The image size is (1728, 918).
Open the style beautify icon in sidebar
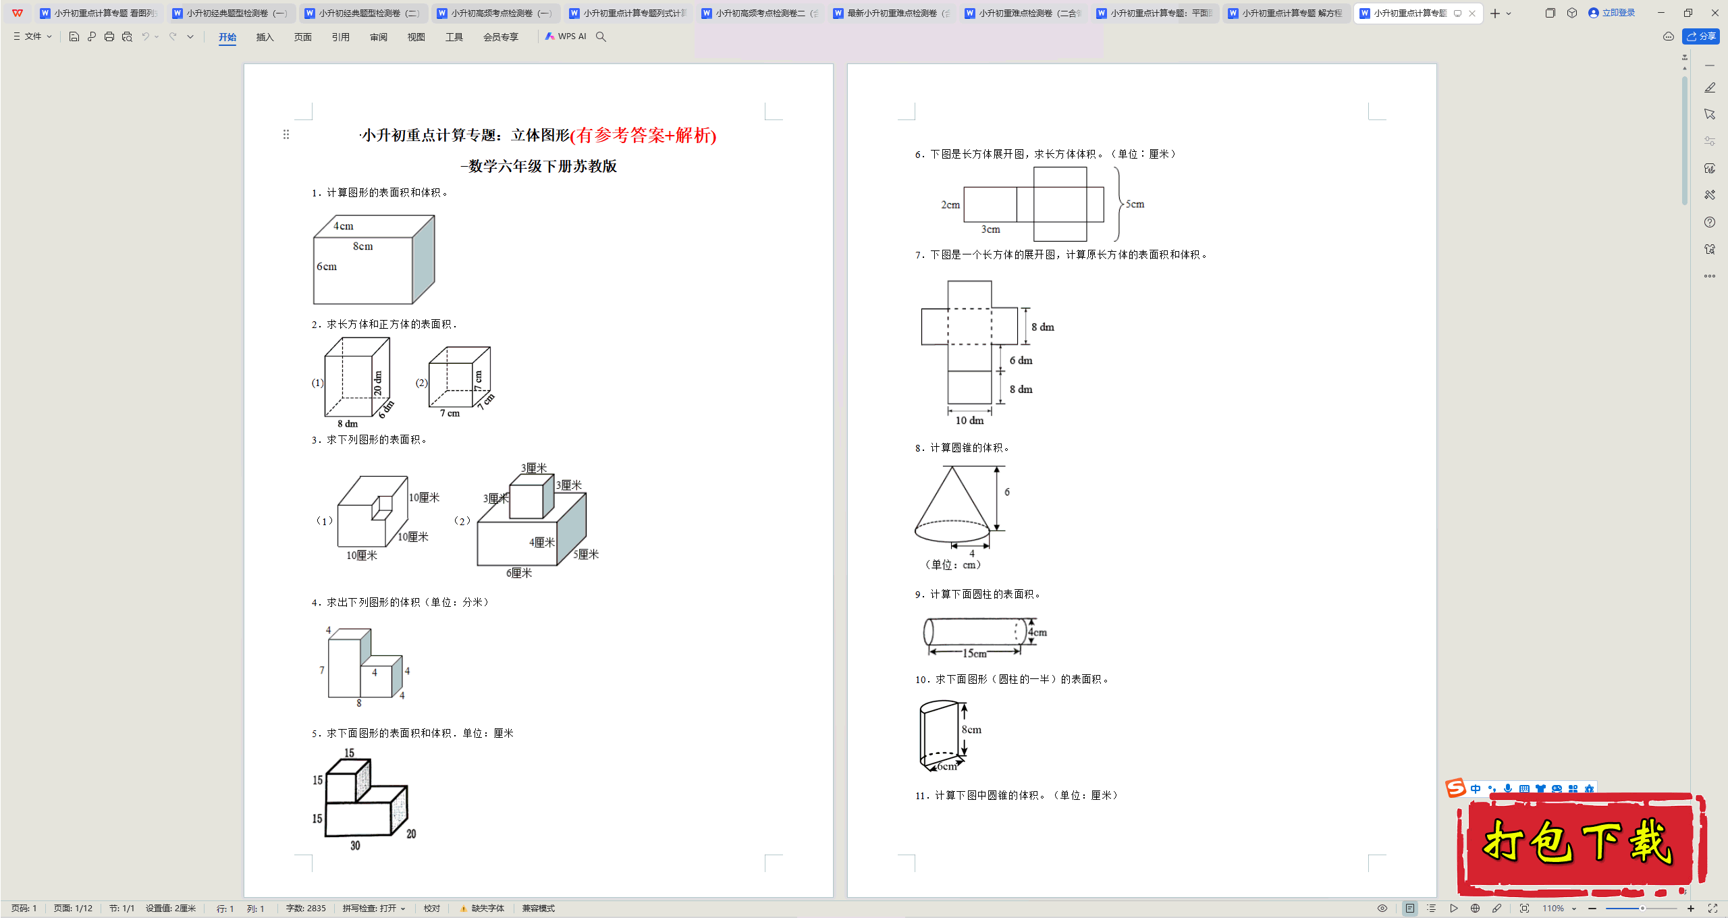[1710, 168]
